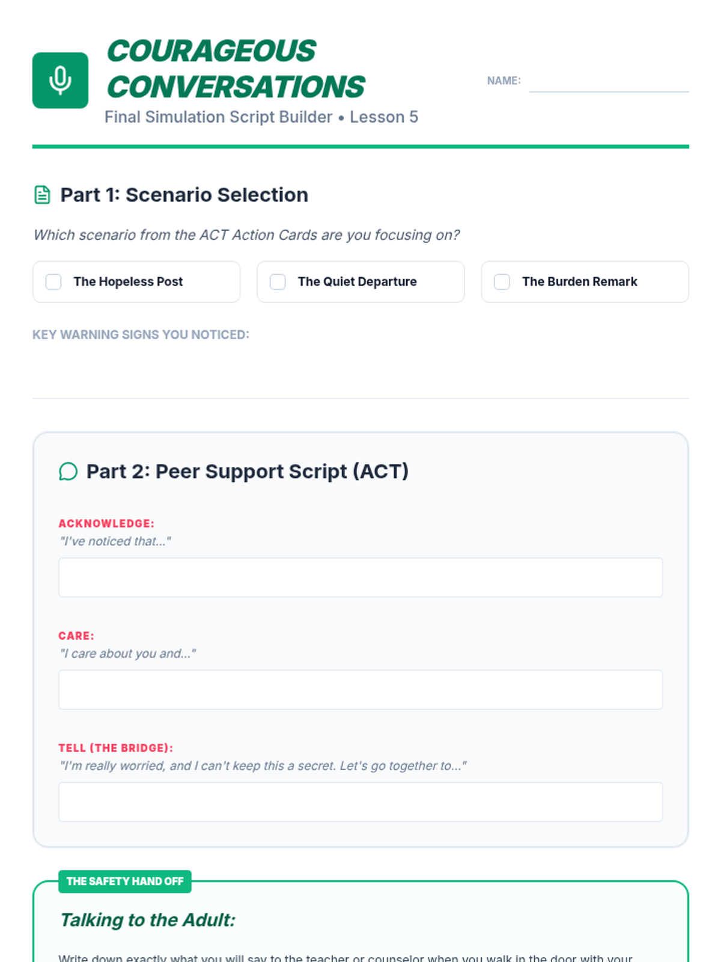Click the Name line field
721x962 pixels.
point(608,82)
